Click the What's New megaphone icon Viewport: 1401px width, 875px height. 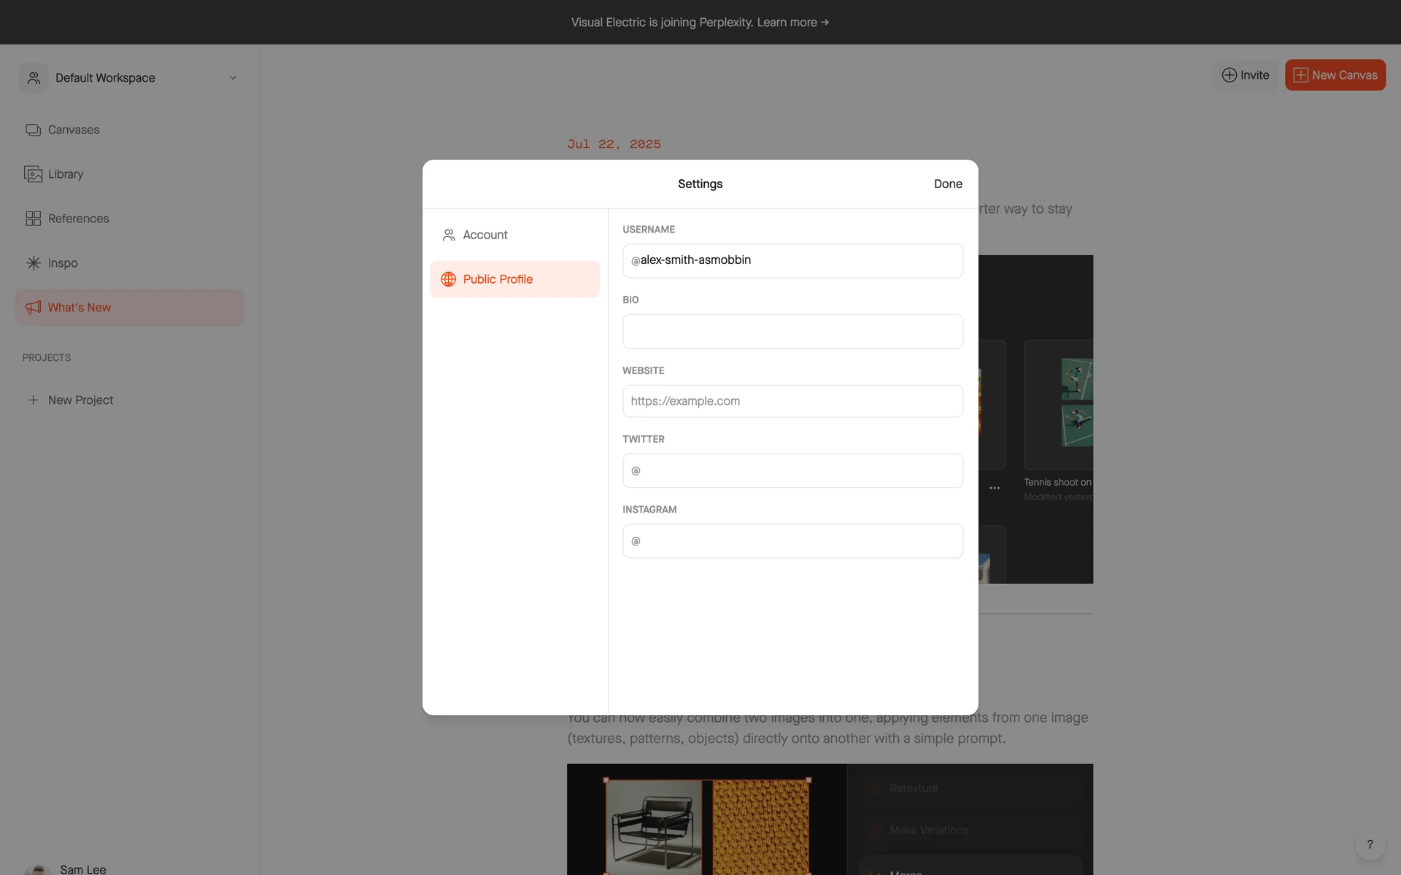pyautogui.click(x=33, y=308)
